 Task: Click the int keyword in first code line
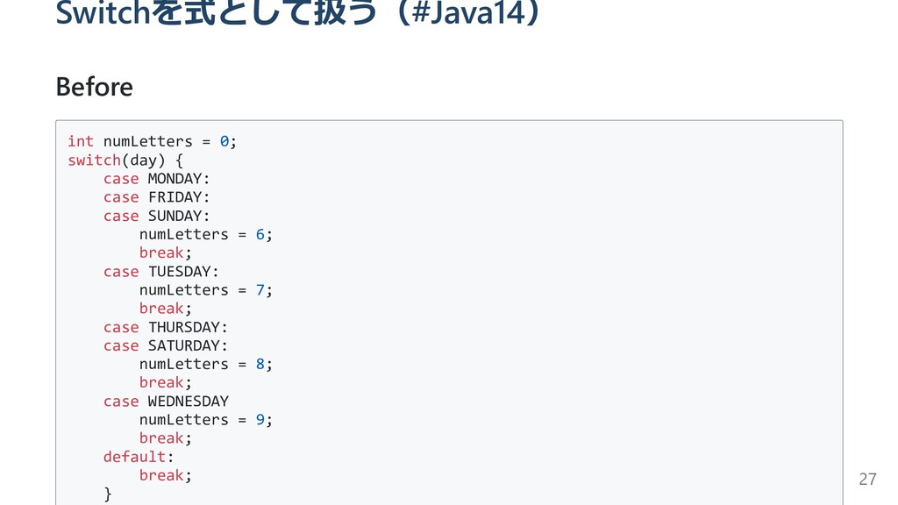coord(81,141)
